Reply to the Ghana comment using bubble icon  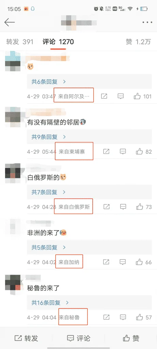coord(123,262)
